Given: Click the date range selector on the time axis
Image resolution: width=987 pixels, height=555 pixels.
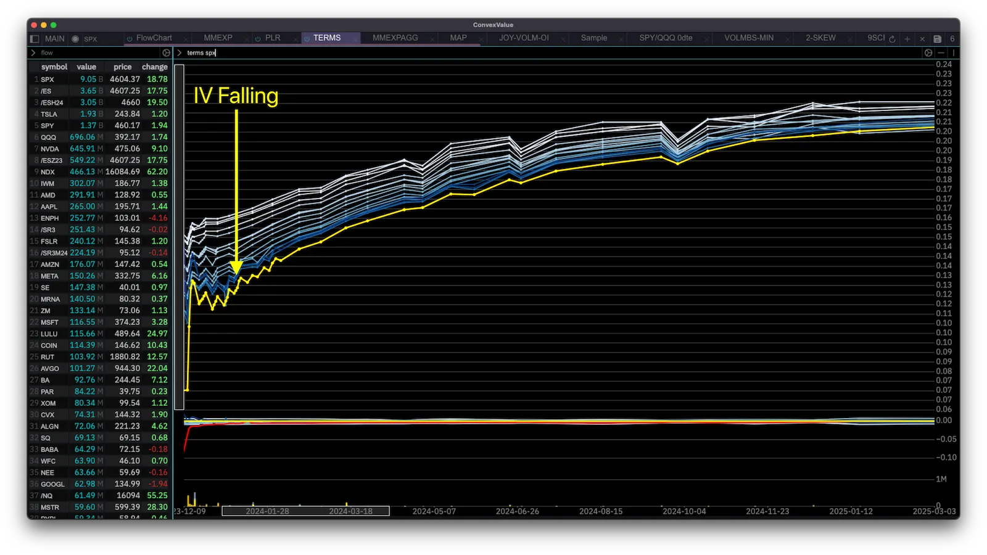Looking at the screenshot, I should [305, 511].
